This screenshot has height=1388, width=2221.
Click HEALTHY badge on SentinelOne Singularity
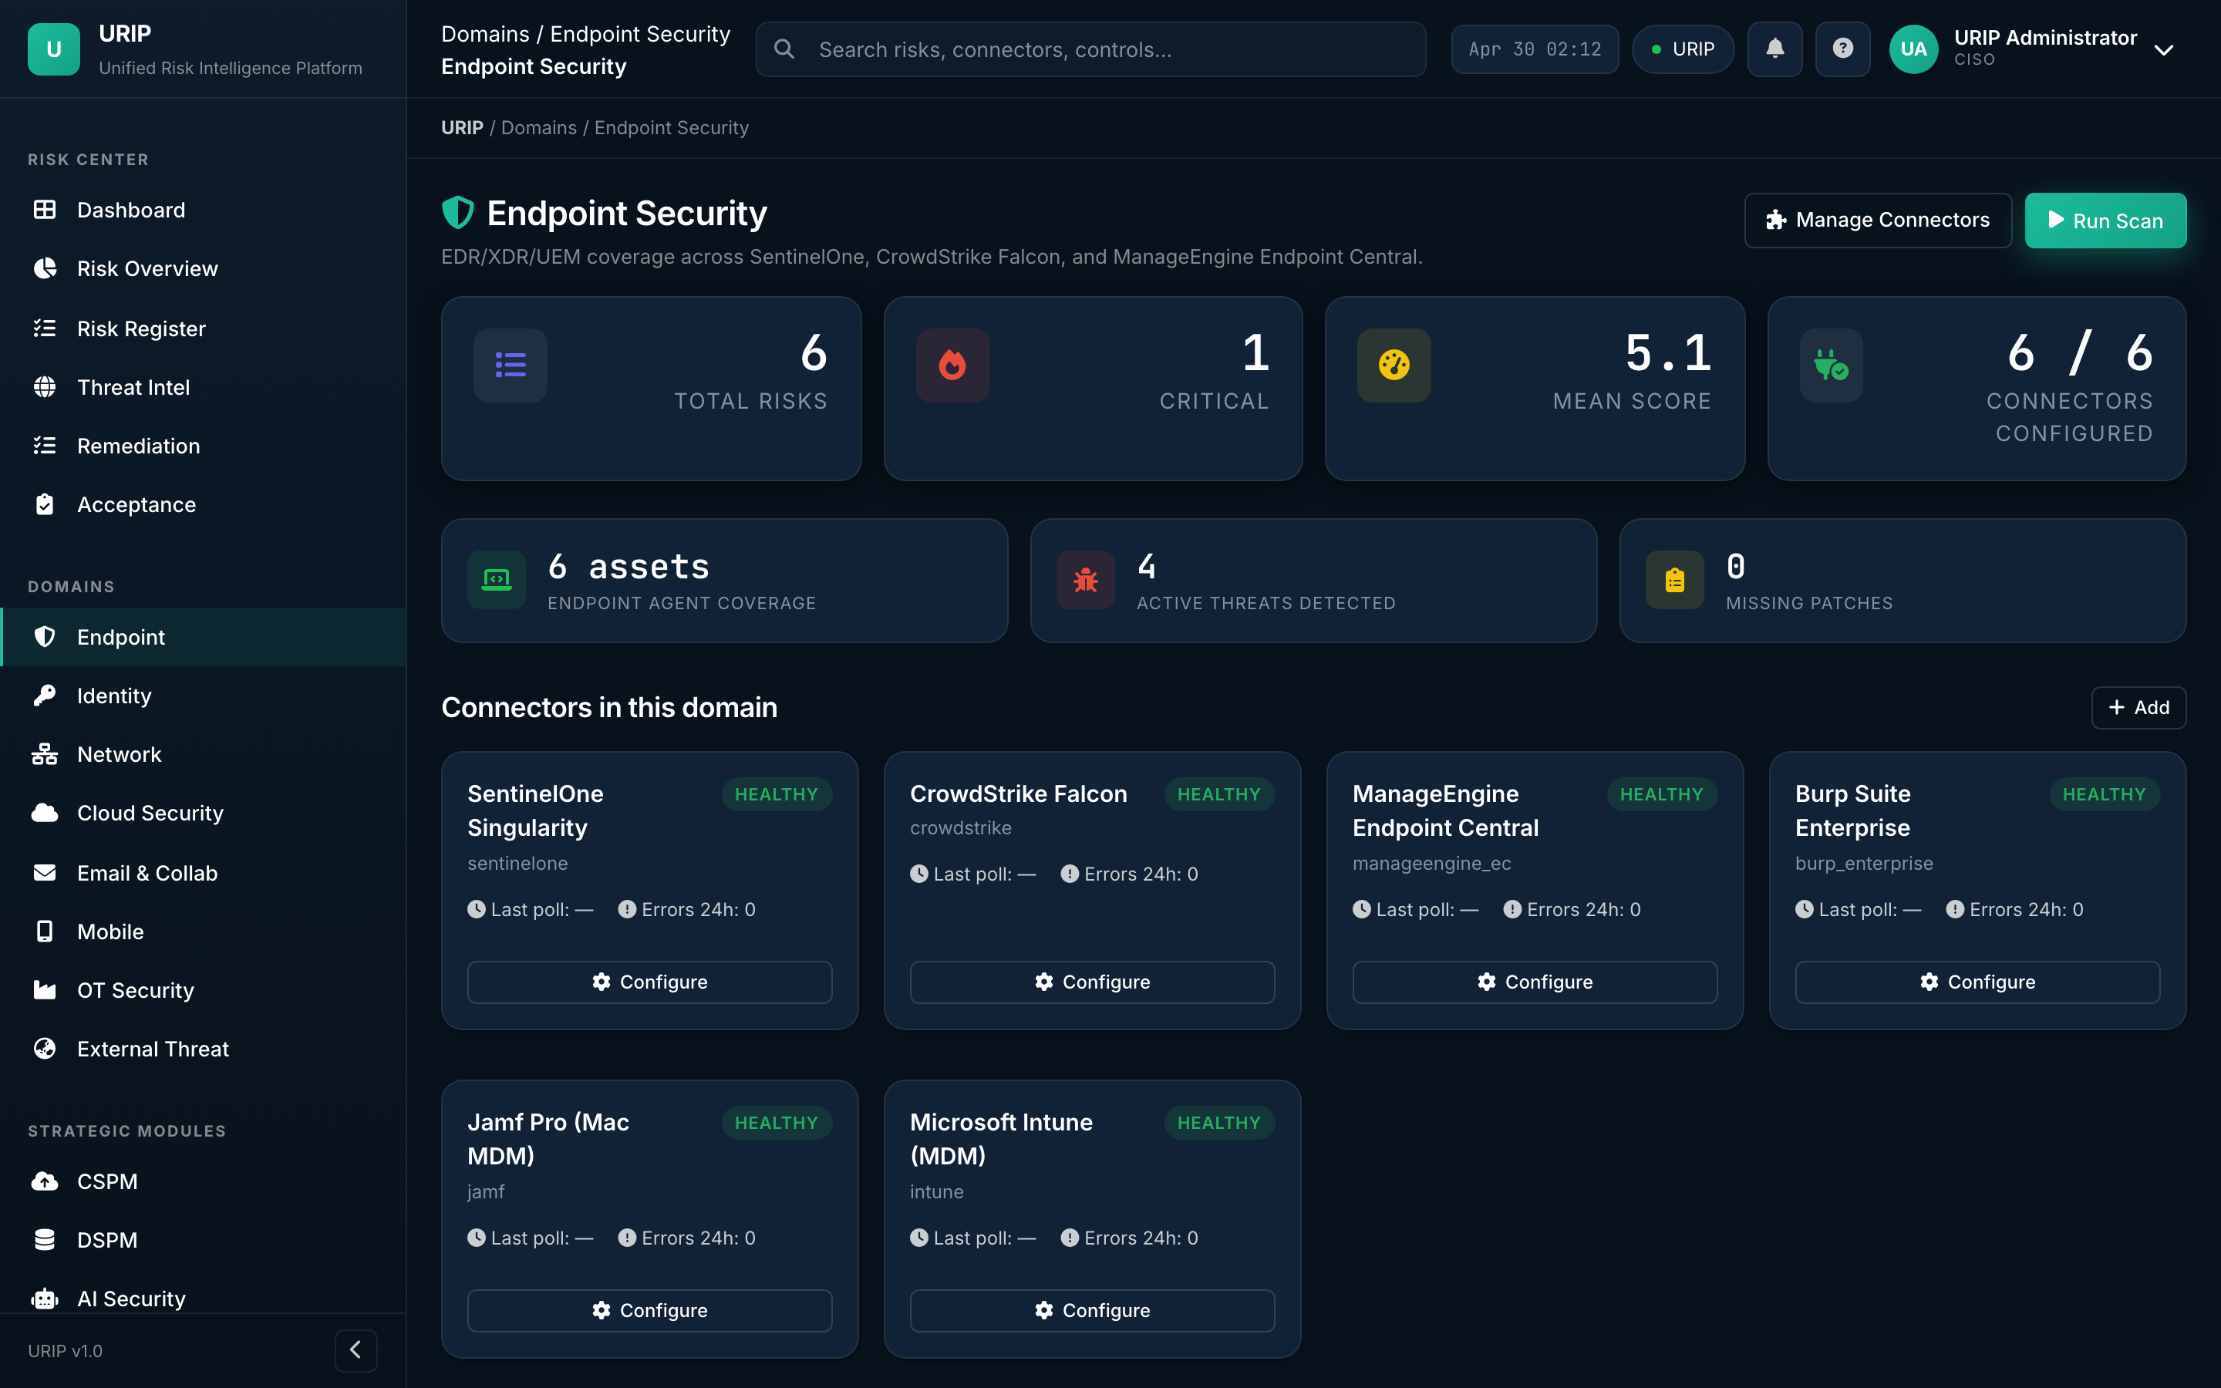pyautogui.click(x=777, y=794)
